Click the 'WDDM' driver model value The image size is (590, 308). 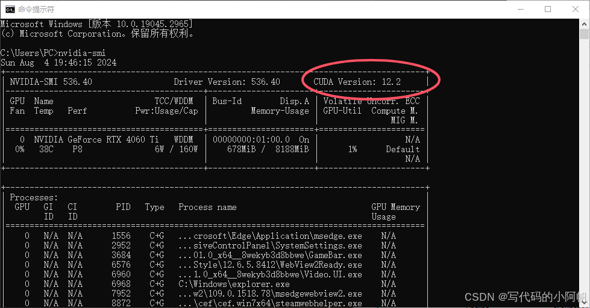[x=184, y=140]
